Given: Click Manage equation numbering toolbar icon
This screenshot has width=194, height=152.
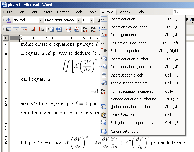Looking at the screenshot, I should click(94, 29).
